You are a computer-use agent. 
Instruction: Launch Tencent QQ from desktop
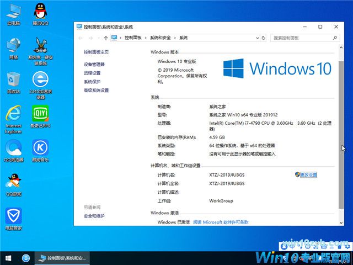coord(40,14)
